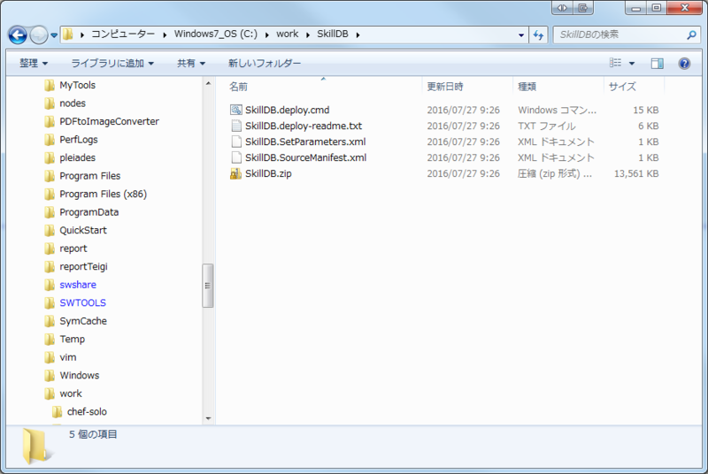
Task: Click navigation pane scroll down arrow
Action: pos(208,418)
